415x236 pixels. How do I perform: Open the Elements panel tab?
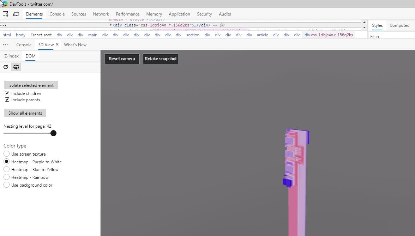pyautogui.click(x=34, y=14)
